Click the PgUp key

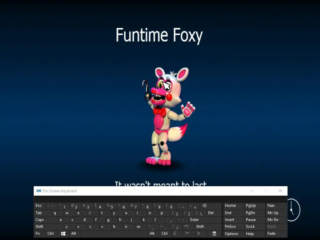click(x=254, y=206)
